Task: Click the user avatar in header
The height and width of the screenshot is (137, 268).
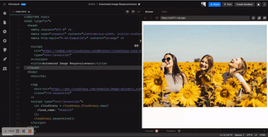Action: pyautogui.click(x=203, y=4)
